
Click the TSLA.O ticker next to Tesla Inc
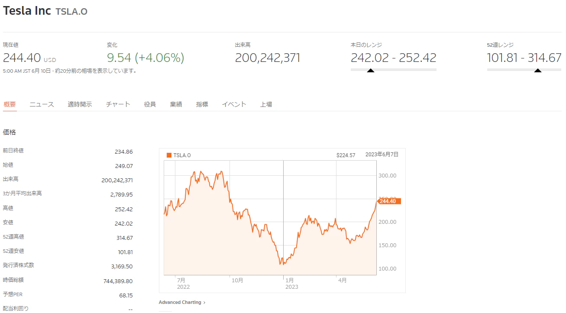click(x=71, y=12)
